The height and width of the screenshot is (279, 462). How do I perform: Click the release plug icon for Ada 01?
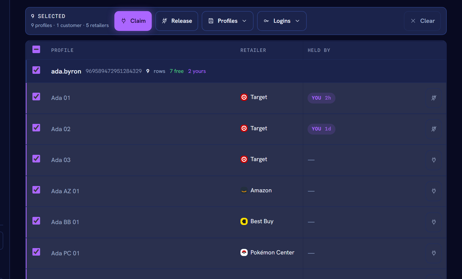pyautogui.click(x=434, y=98)
